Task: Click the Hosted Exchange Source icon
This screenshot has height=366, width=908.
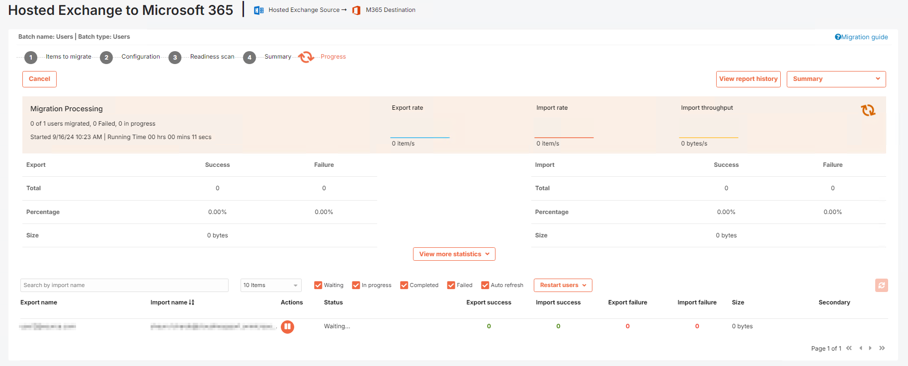Action: click(259, 10)
